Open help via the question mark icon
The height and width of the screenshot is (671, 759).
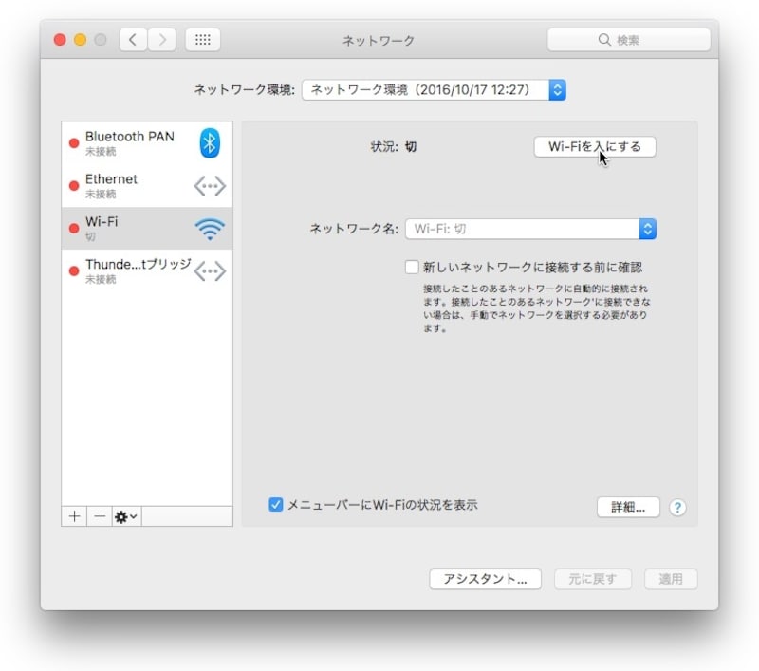click(x=677, y=508)
